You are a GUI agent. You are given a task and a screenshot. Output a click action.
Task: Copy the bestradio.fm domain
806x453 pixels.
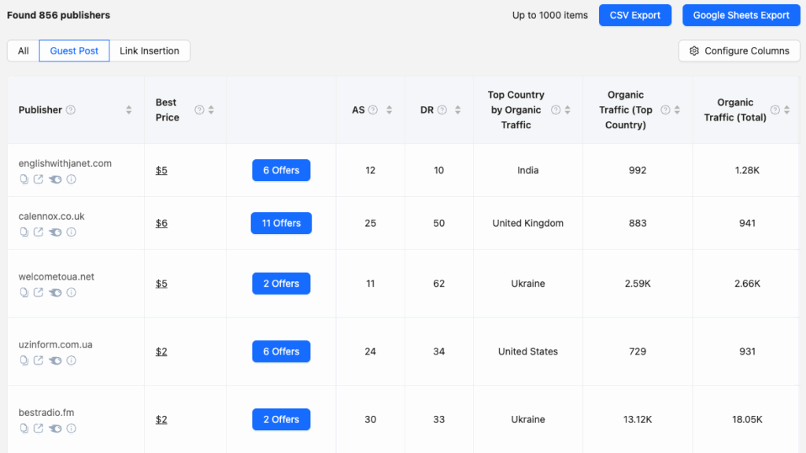[x=24, y=429]
